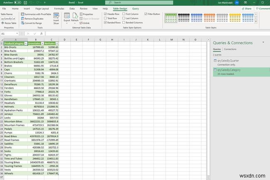The image size is (270, 180).
Task: Expand the Name Box dropdown
Action: point(17,34)
